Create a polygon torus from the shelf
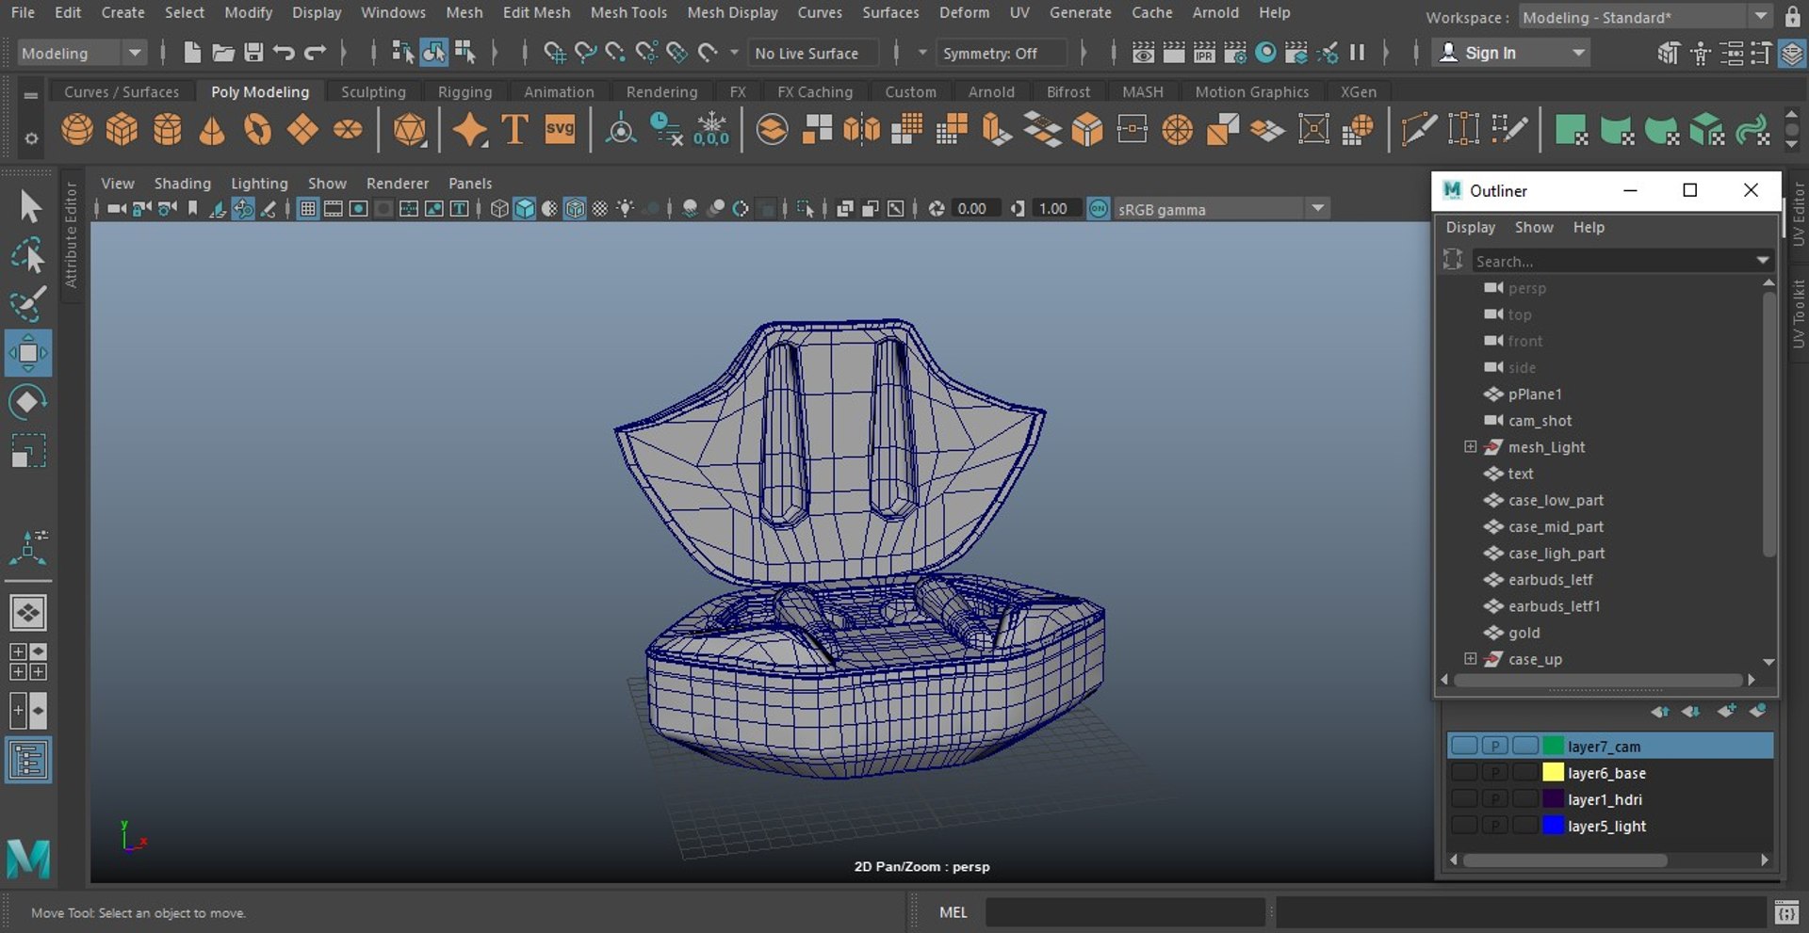 (x=257, y=129)
